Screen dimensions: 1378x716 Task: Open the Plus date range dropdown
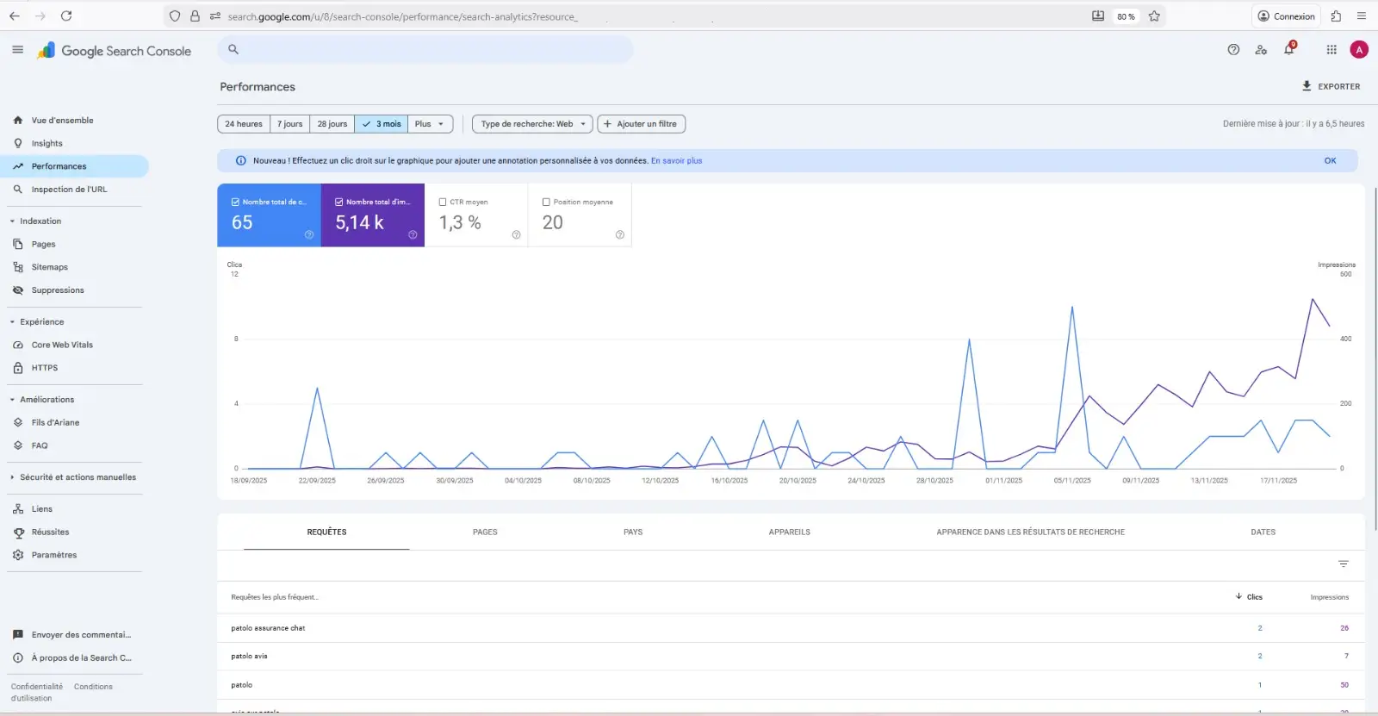click(430, 124)
